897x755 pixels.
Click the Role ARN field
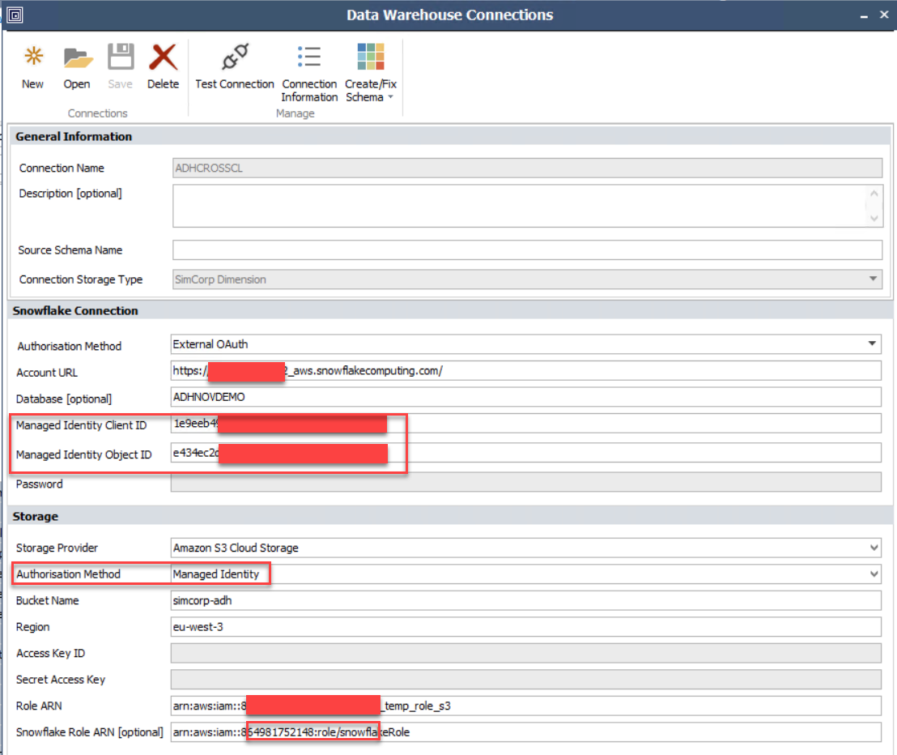(x=525, y=706)
